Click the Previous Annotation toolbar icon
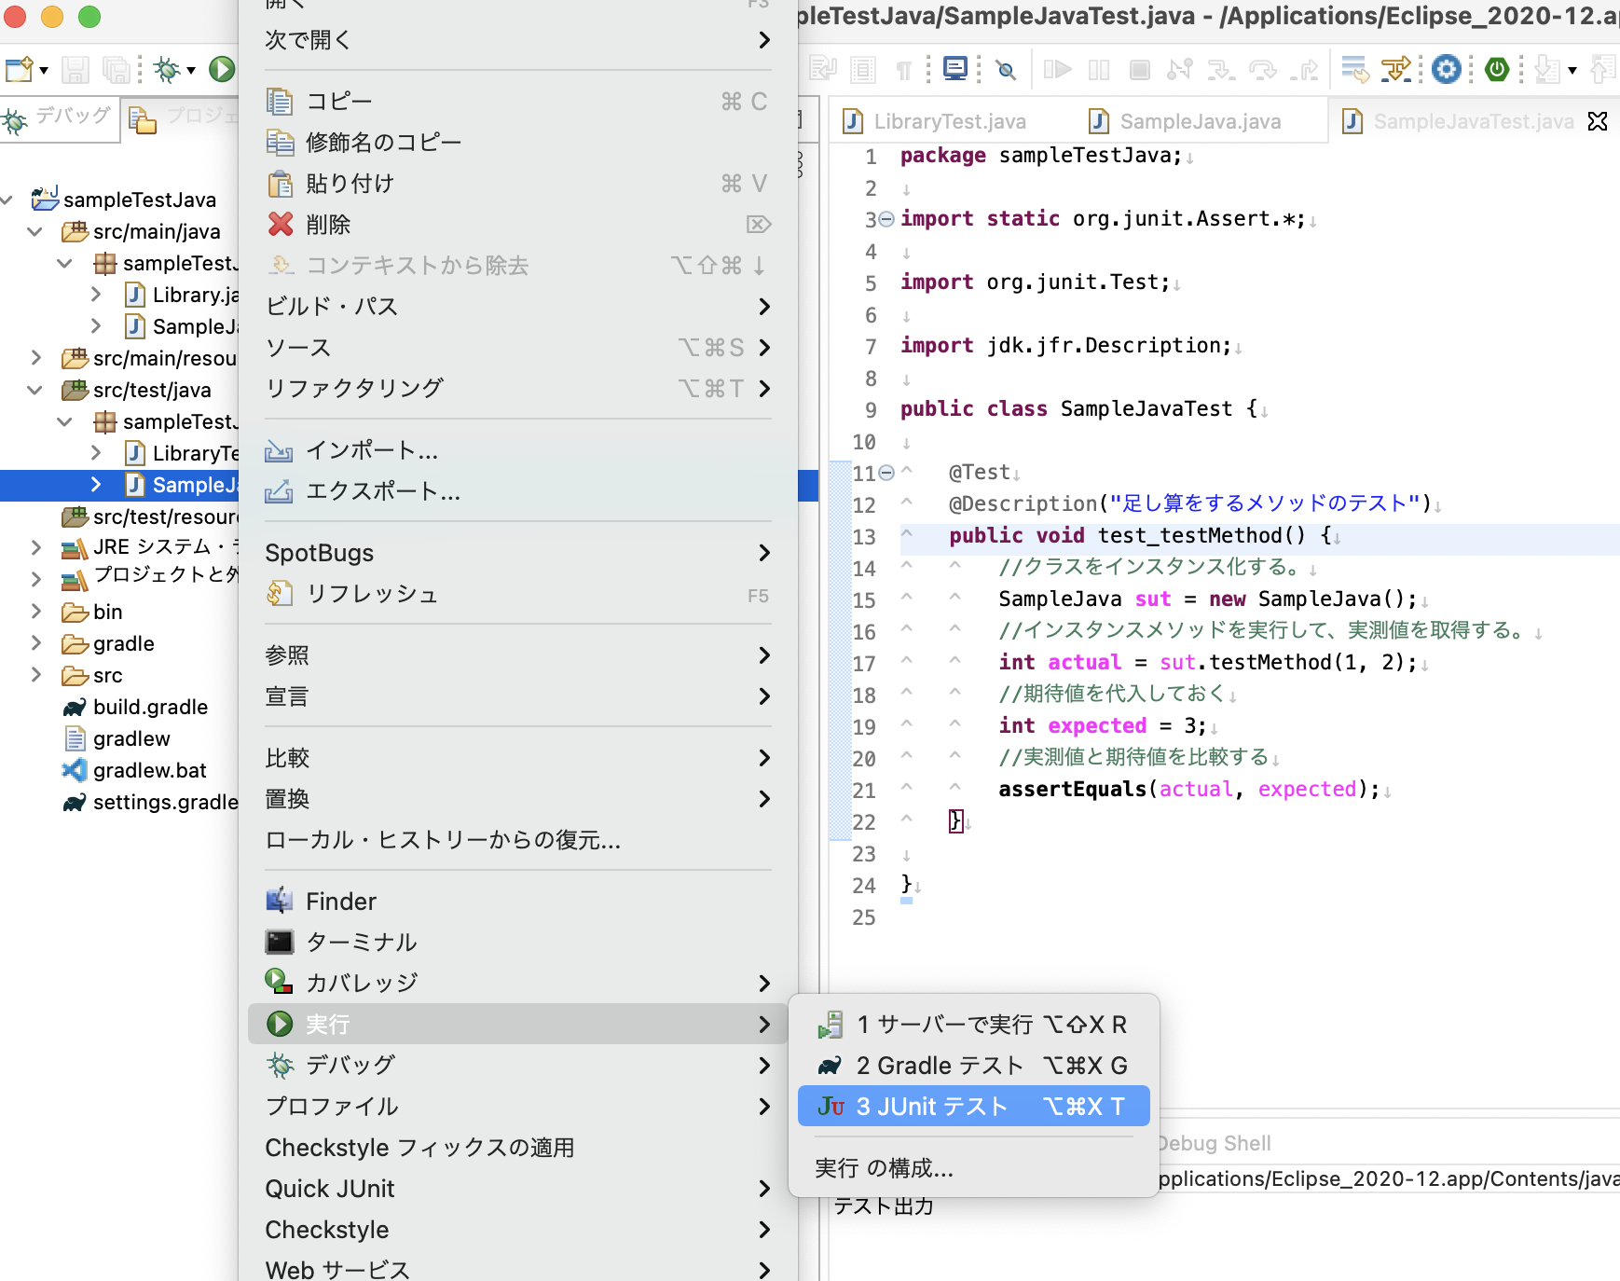The width and height of the screenshot is (1620, 1281). [1604, 69]
